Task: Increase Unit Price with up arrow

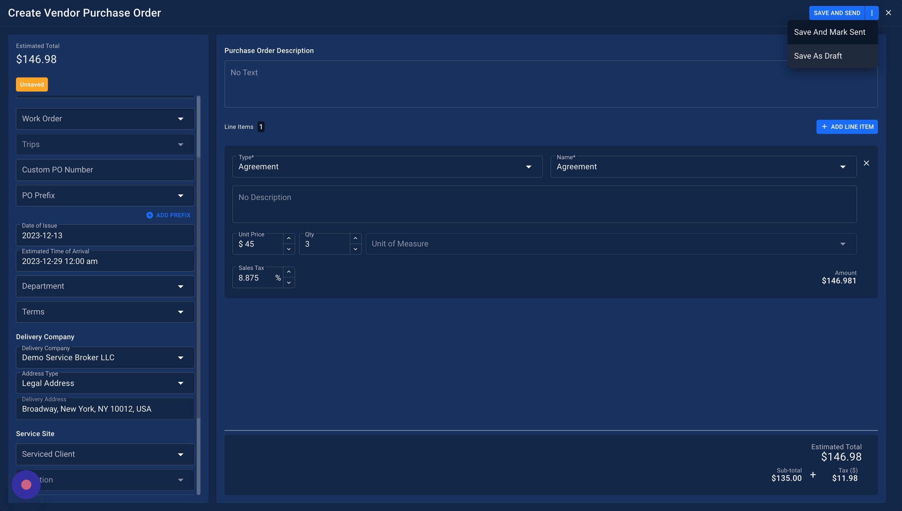Action: 288,238
